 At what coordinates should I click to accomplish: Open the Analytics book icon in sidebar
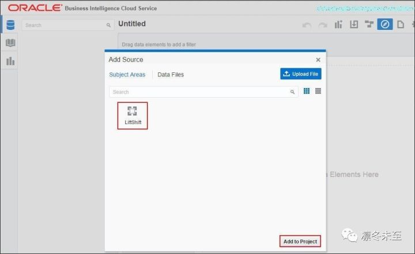coord(10,43)
